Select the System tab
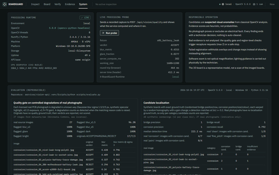This screenshot has width=279, height=175. pos(83,4)
